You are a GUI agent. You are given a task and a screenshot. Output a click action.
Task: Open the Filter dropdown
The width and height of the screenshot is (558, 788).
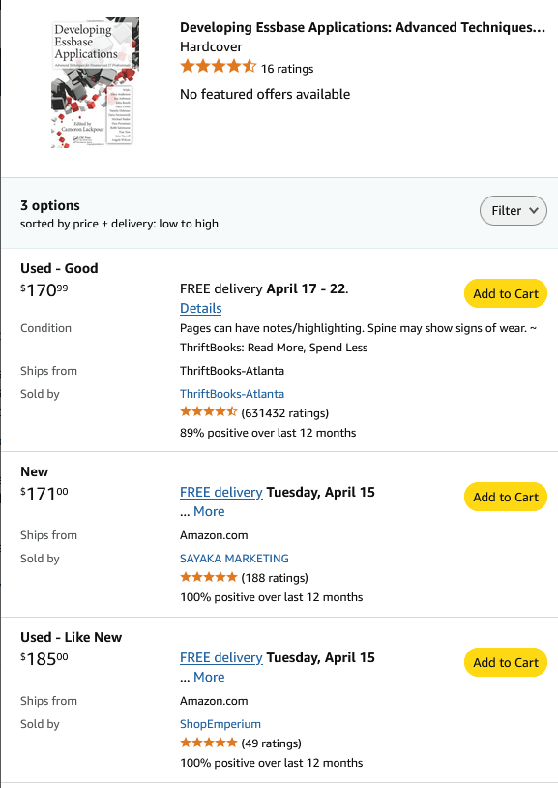point(513,211)
